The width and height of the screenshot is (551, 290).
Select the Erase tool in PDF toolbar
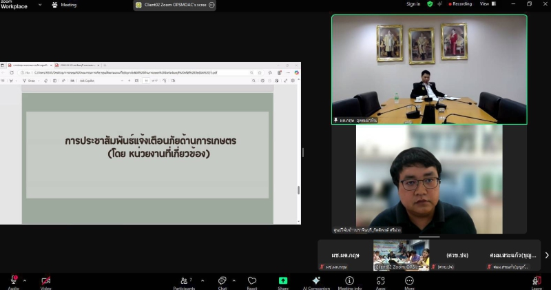pyautogui.click(x=45, y=81)
